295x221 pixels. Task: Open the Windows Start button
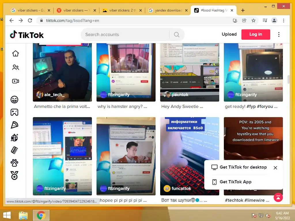point(7,215)
